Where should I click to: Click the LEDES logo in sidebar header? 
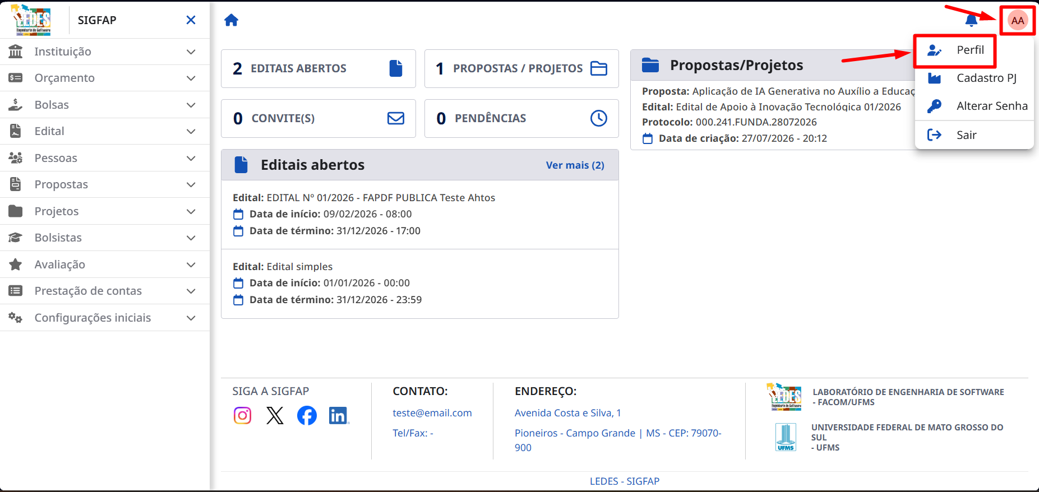coord(31,20)
